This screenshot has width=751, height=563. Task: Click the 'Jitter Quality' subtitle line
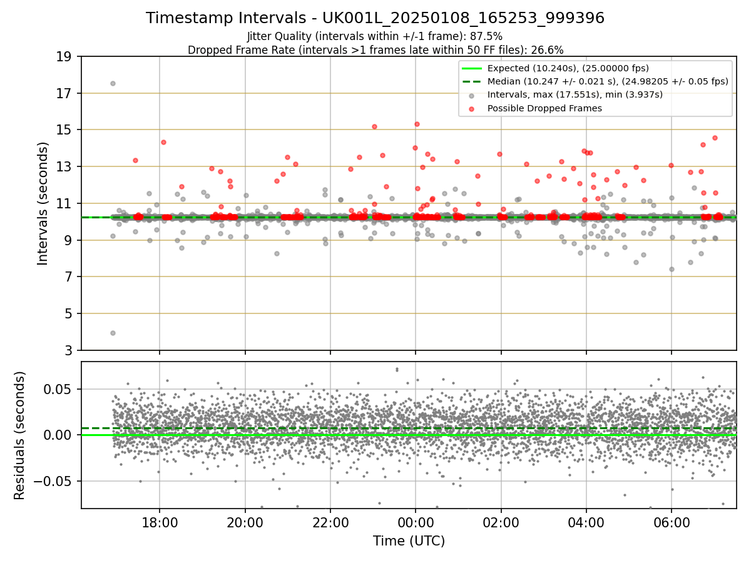(375, 36)
